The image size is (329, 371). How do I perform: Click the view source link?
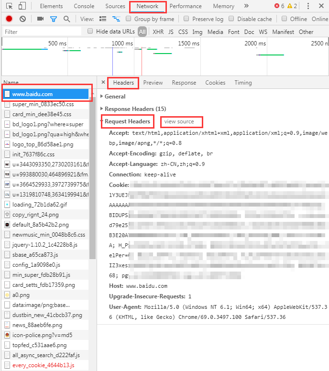pyautogui.click(x=179, y=121)
